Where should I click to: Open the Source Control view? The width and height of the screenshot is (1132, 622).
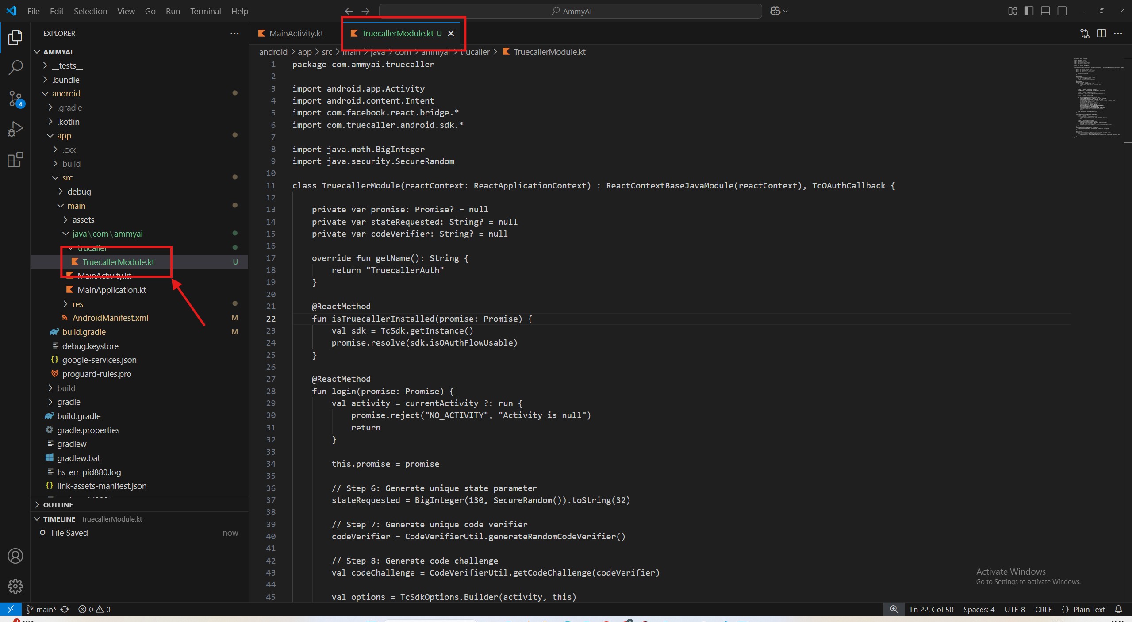pos(15,99)
